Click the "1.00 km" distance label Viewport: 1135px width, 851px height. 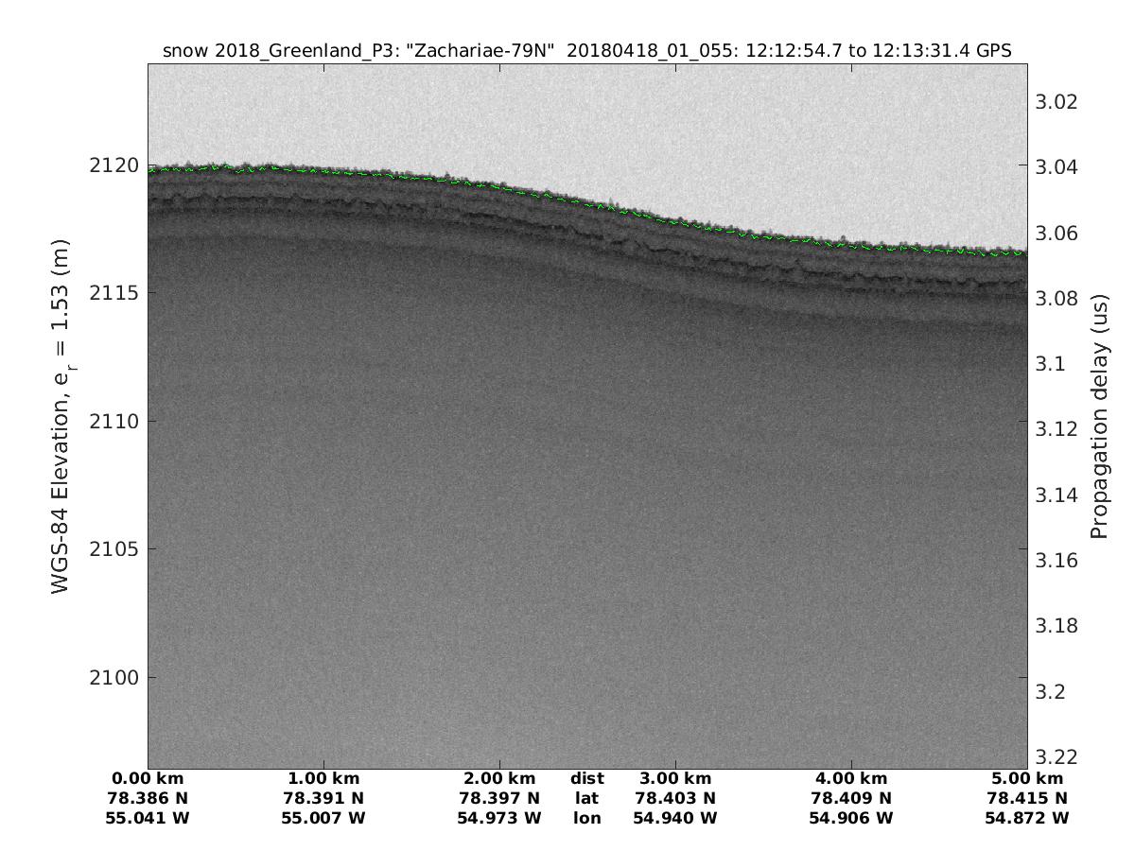pyautogui.click(x=323, y=779)
